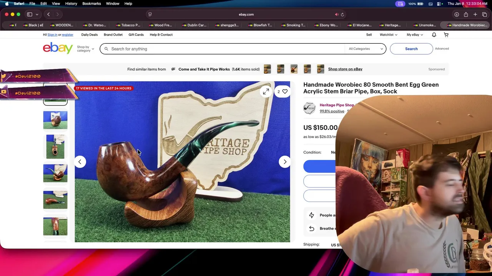Click Safari share icon
492x276 pixels.
click(466, 15)
